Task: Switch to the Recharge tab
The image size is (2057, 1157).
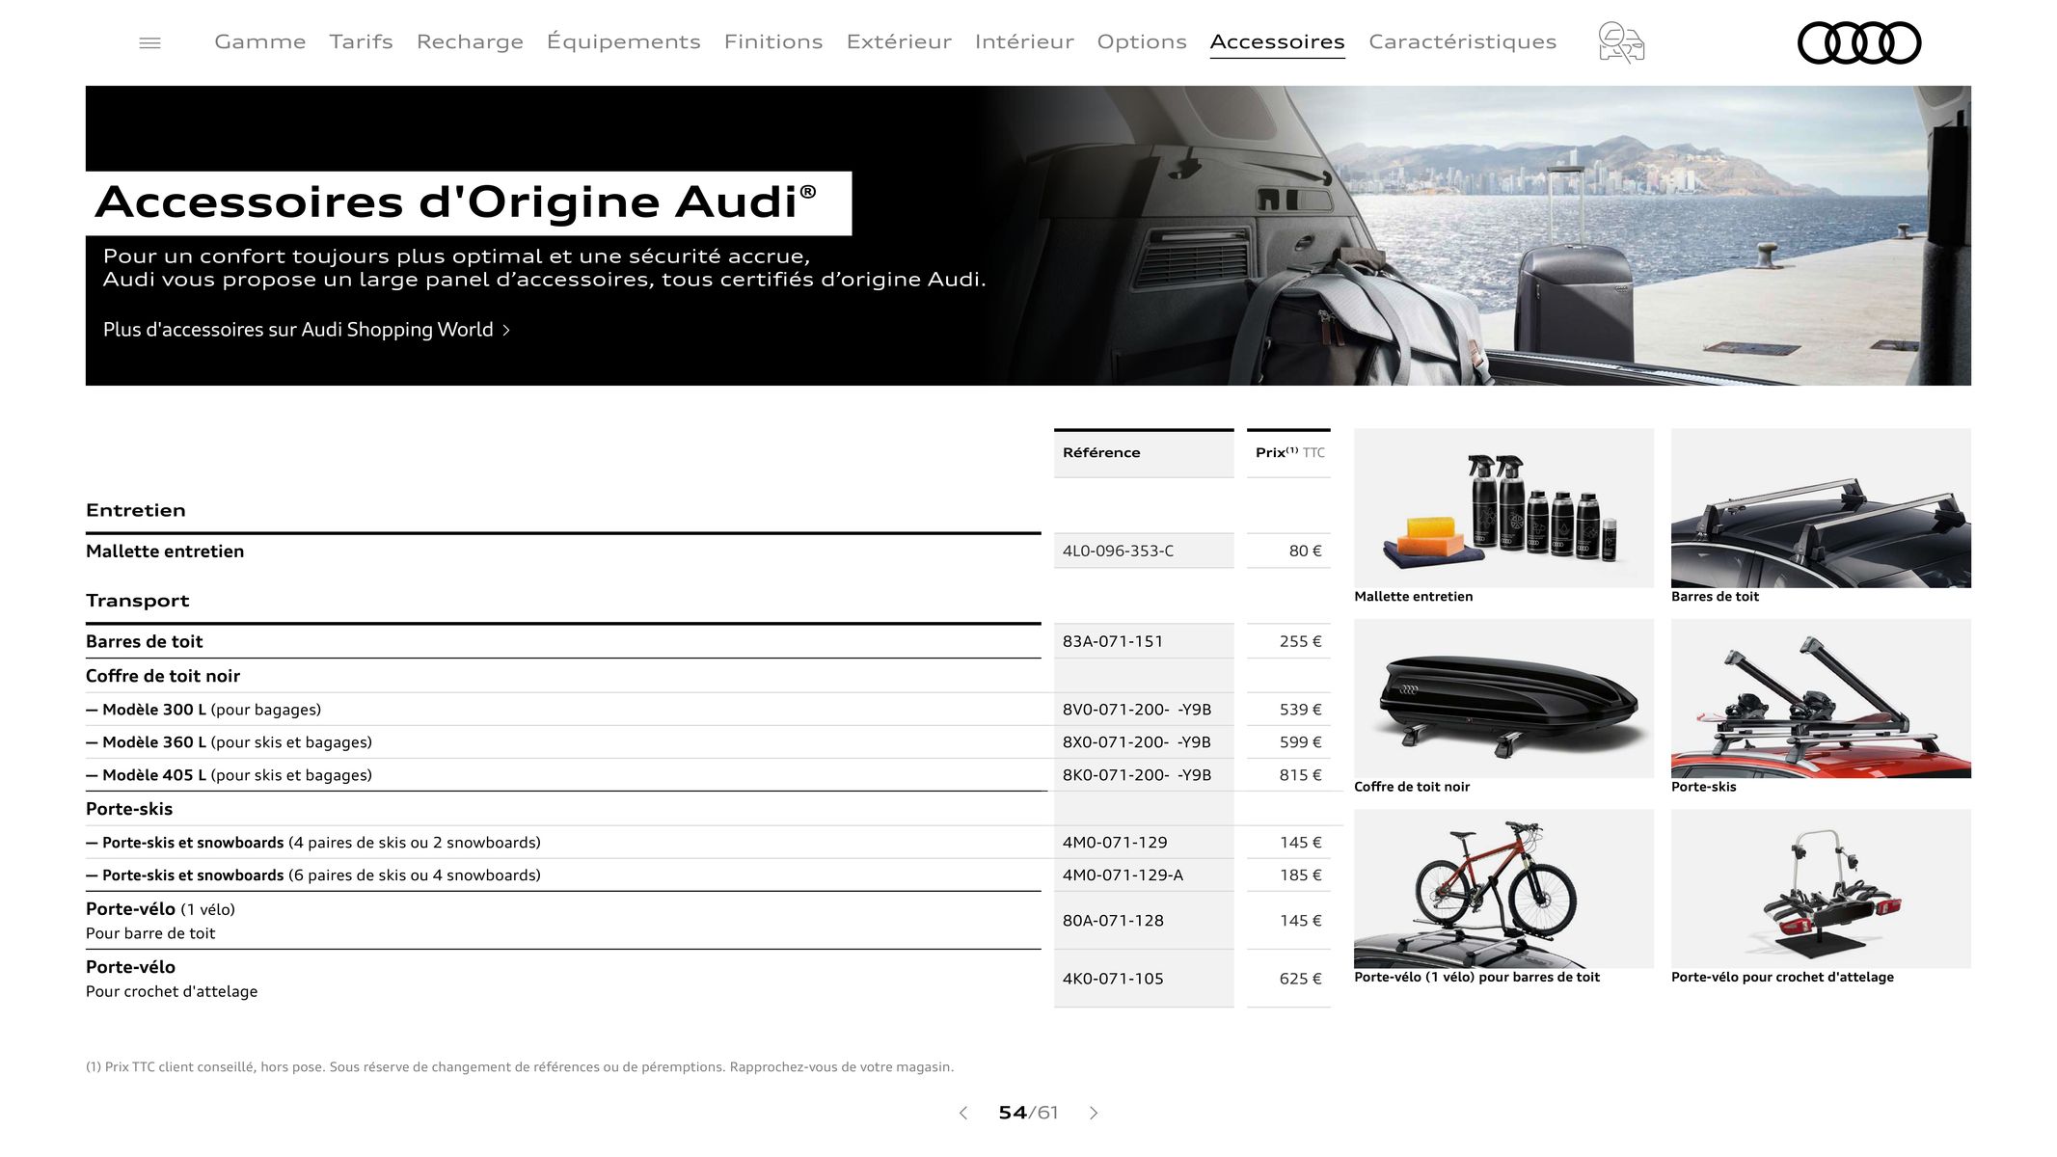Action: tap(470, 41)
